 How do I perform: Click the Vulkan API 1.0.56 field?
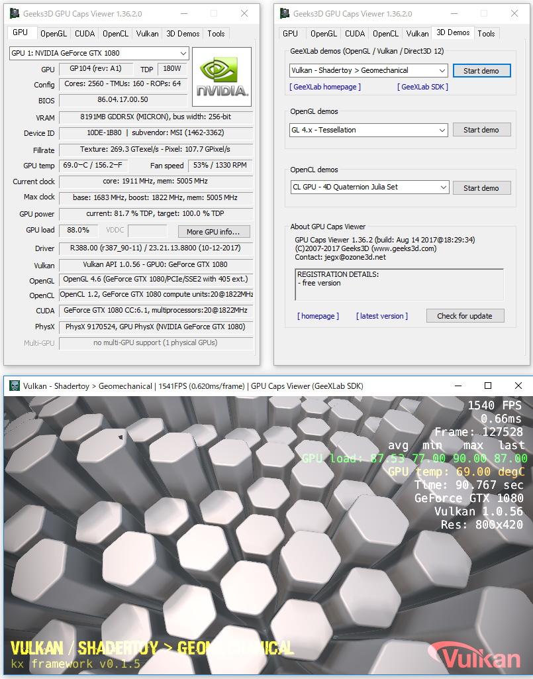156,265
